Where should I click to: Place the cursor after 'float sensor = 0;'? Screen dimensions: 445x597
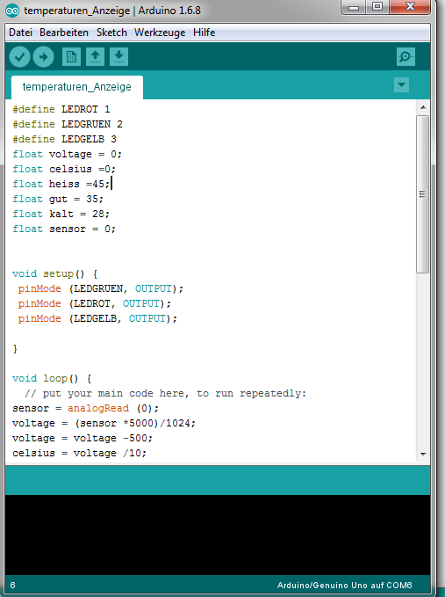click(116, 229)
